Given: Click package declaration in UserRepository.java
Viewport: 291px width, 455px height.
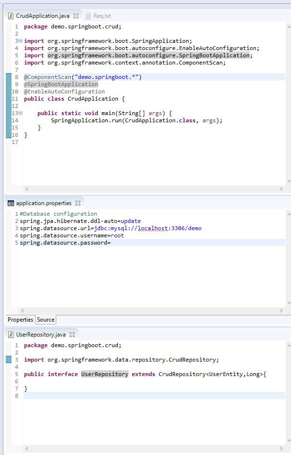Looking at the screenshot, I should coord(73,345).
